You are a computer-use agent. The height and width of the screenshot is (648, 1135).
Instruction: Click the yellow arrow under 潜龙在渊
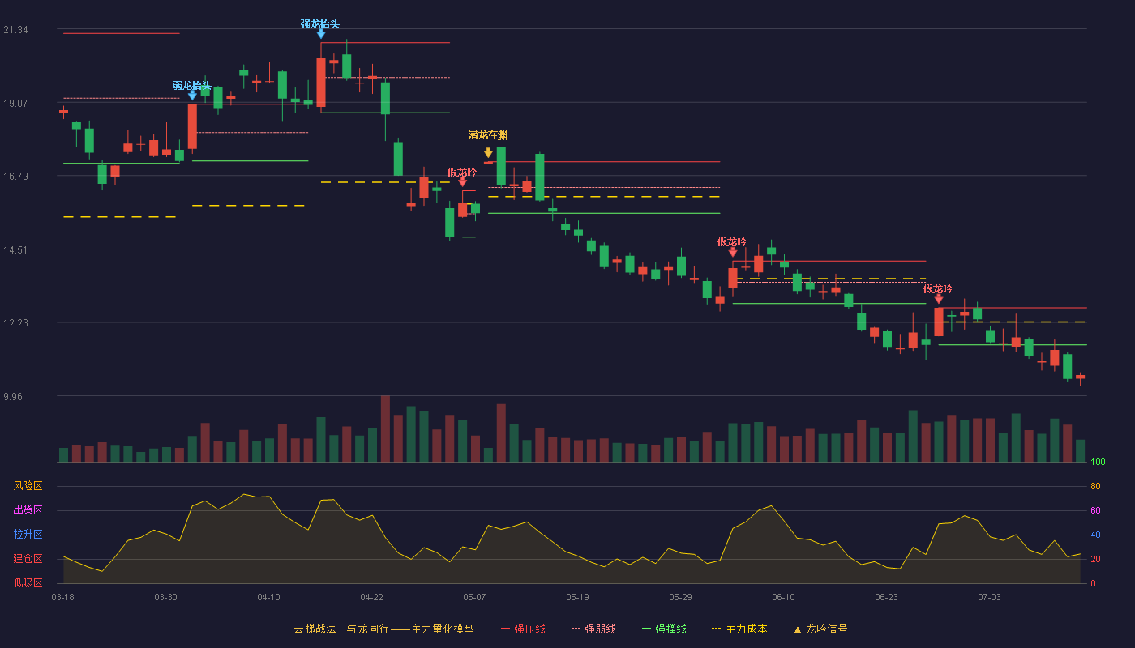tap(488, 152)
